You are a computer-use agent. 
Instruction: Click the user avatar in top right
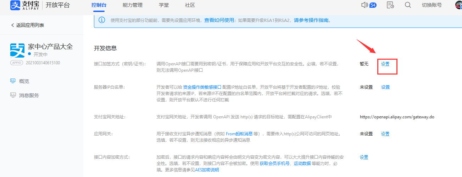click(x=458, y=5)
